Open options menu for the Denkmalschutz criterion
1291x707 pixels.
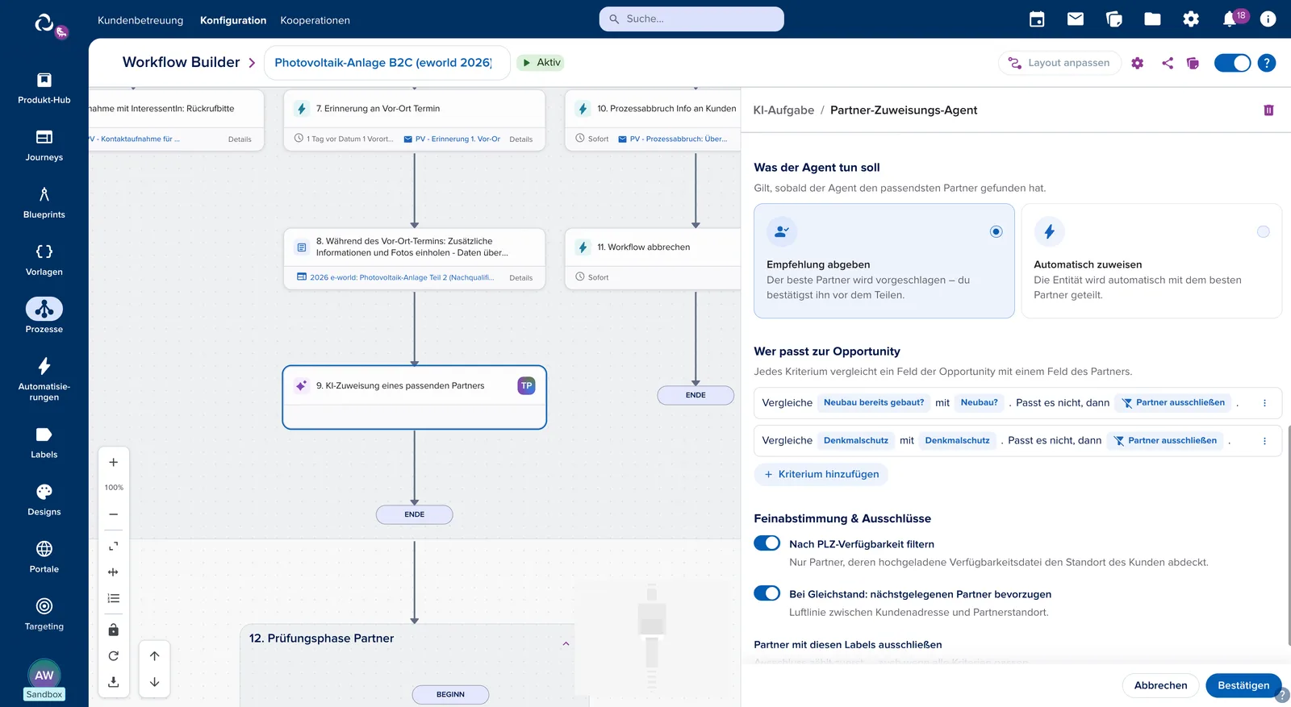click(1264, 441)
